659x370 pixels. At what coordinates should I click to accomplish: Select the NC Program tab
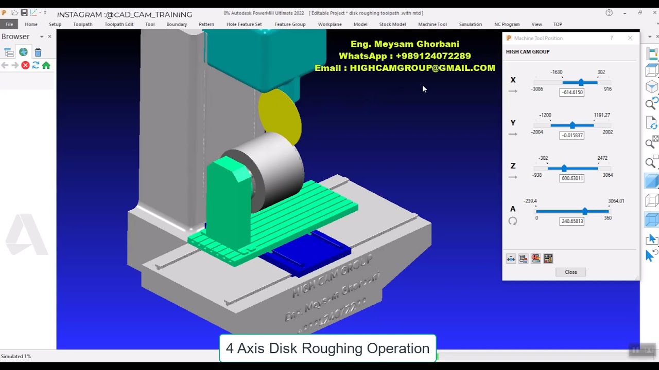click(507, 24)
